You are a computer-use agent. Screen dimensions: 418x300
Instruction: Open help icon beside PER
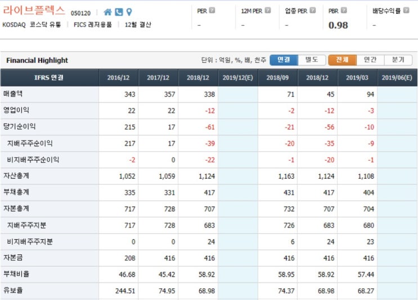pos(212,10)
